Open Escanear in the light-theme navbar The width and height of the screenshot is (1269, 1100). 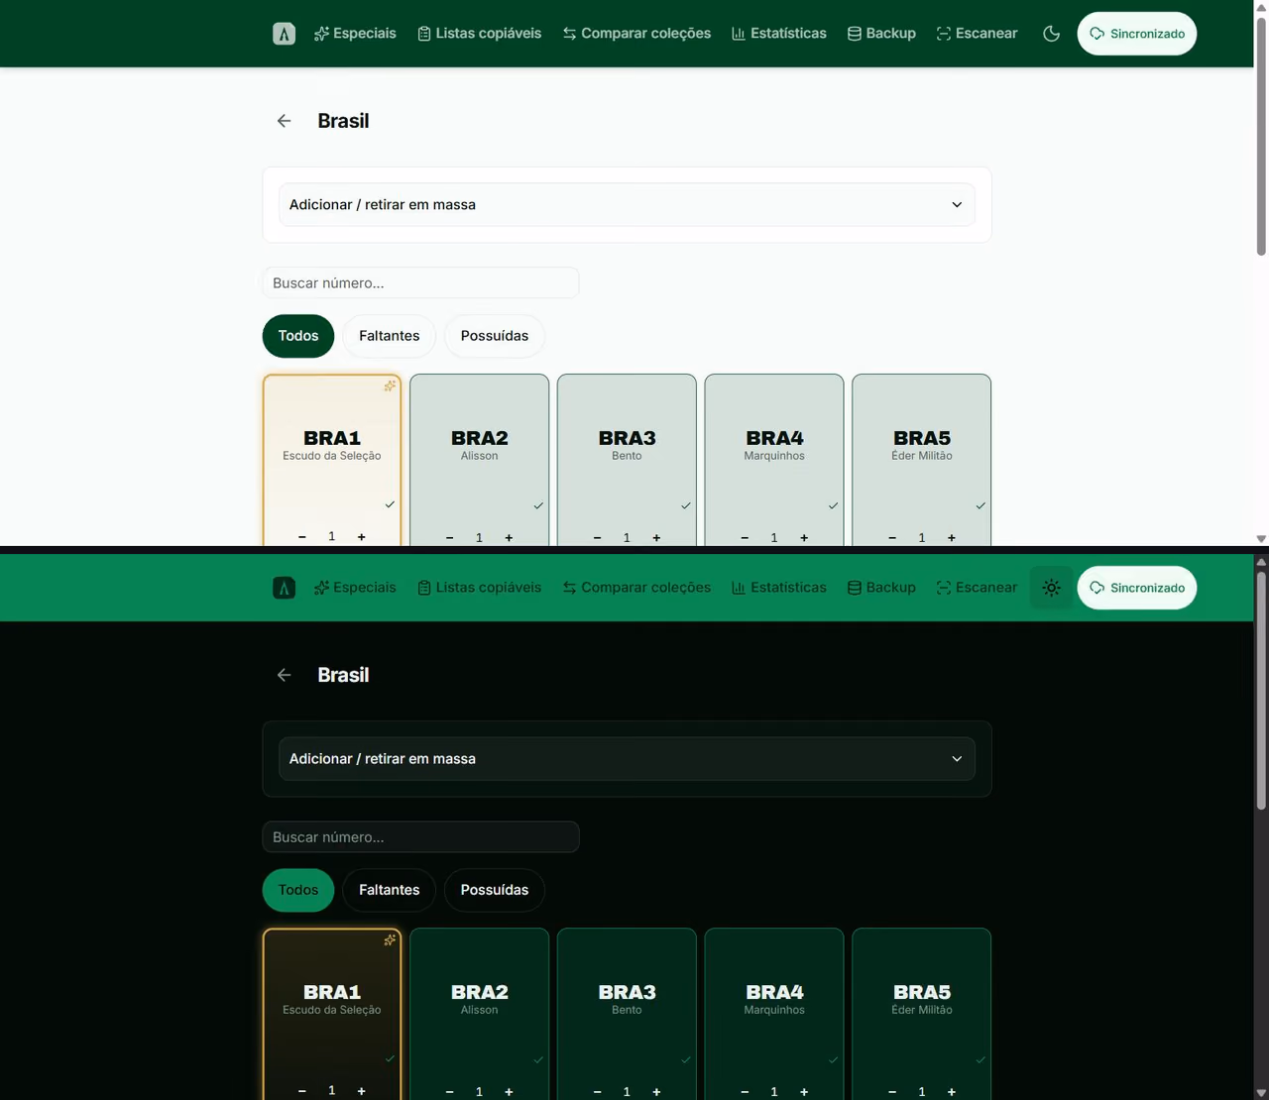(x=978, y=34)
